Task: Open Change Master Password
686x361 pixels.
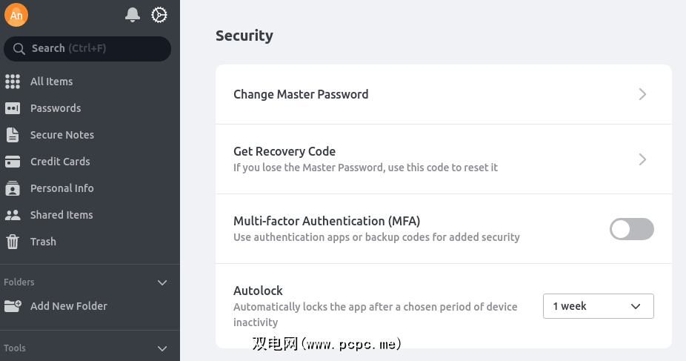Action: 301,94
